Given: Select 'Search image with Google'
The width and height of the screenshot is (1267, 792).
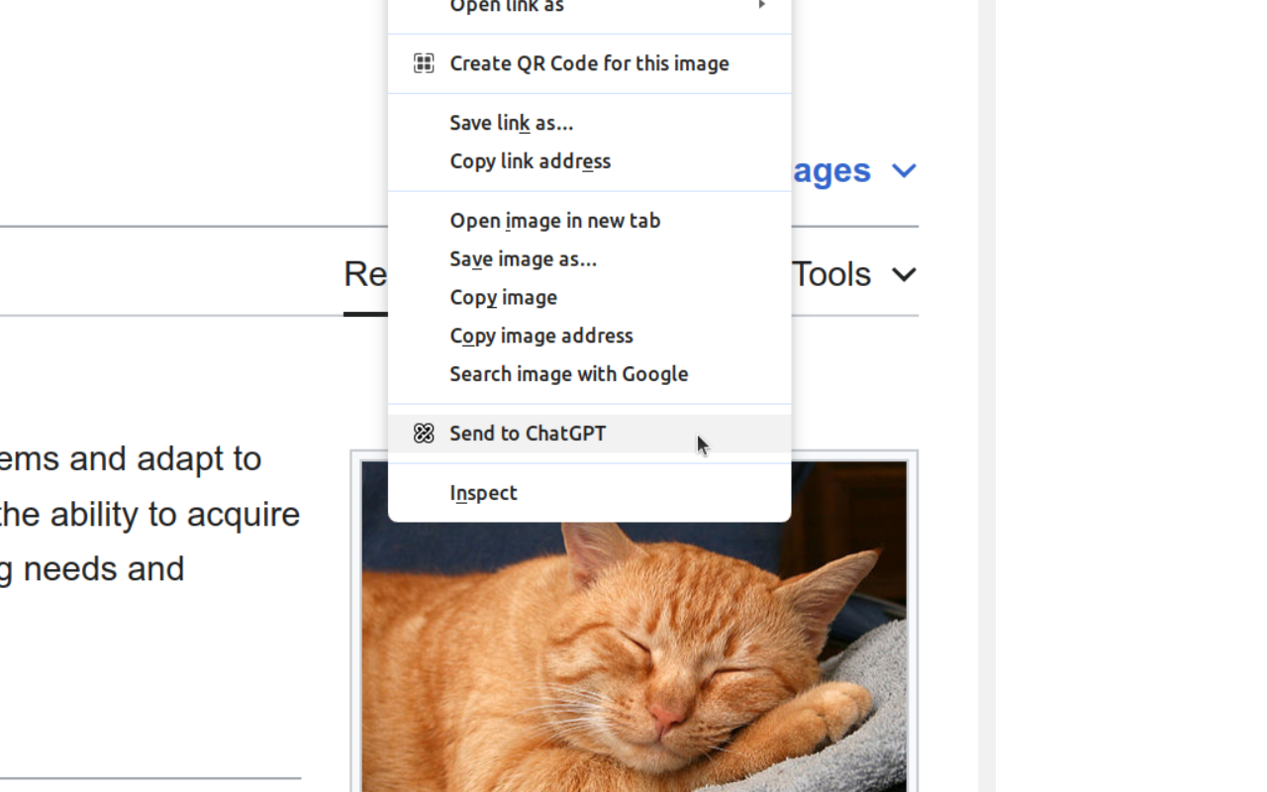Looking at the screenshot, I should click(x=568, y=374).
